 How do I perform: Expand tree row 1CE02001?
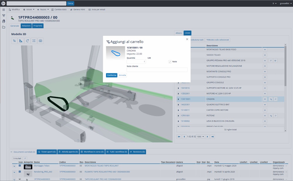(x=178, y=94)
